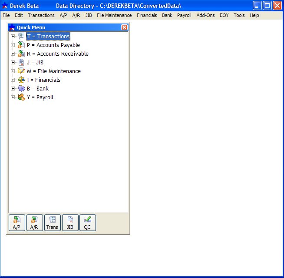
Task: Open the JIB shortcut at the bottom of the Quick Menu
Action: pos(70,223)
